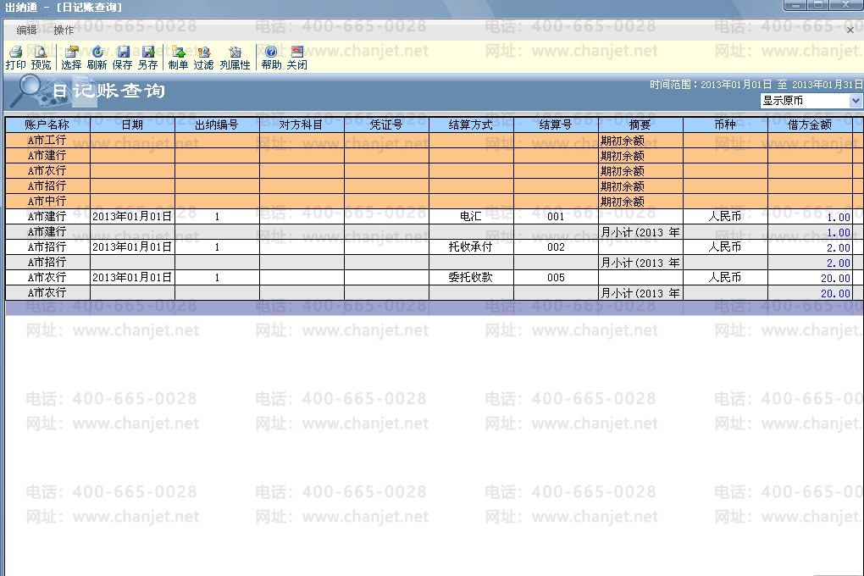The image size is (864, 576).
Task: Click the 关闭 toolbar icon
Action: tap(297, 58)
